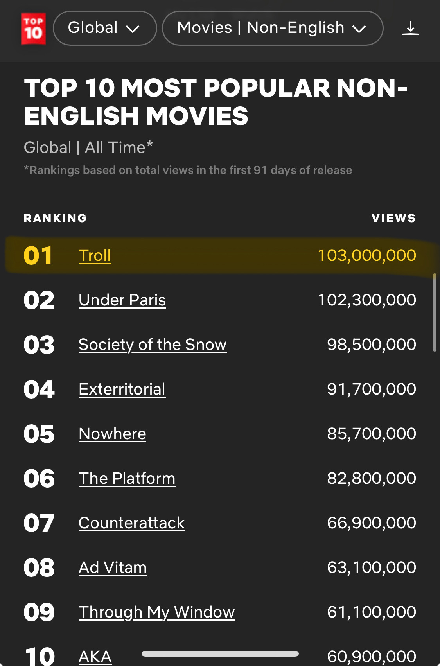
Task: Click the Nowhere movie link
Action: [112, 434]
